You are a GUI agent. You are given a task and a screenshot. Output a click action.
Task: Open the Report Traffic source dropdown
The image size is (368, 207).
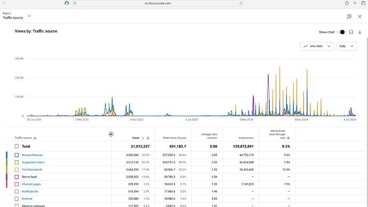[x=17, y=16]
